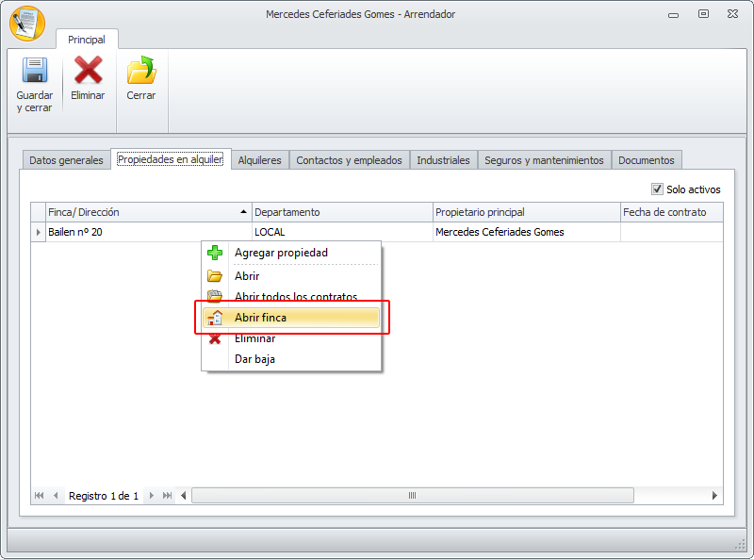The height and width of the screenshot is (559, 754).
Task: Click the Registro 1 de 1 indicator
Action: tap(104, 496)
